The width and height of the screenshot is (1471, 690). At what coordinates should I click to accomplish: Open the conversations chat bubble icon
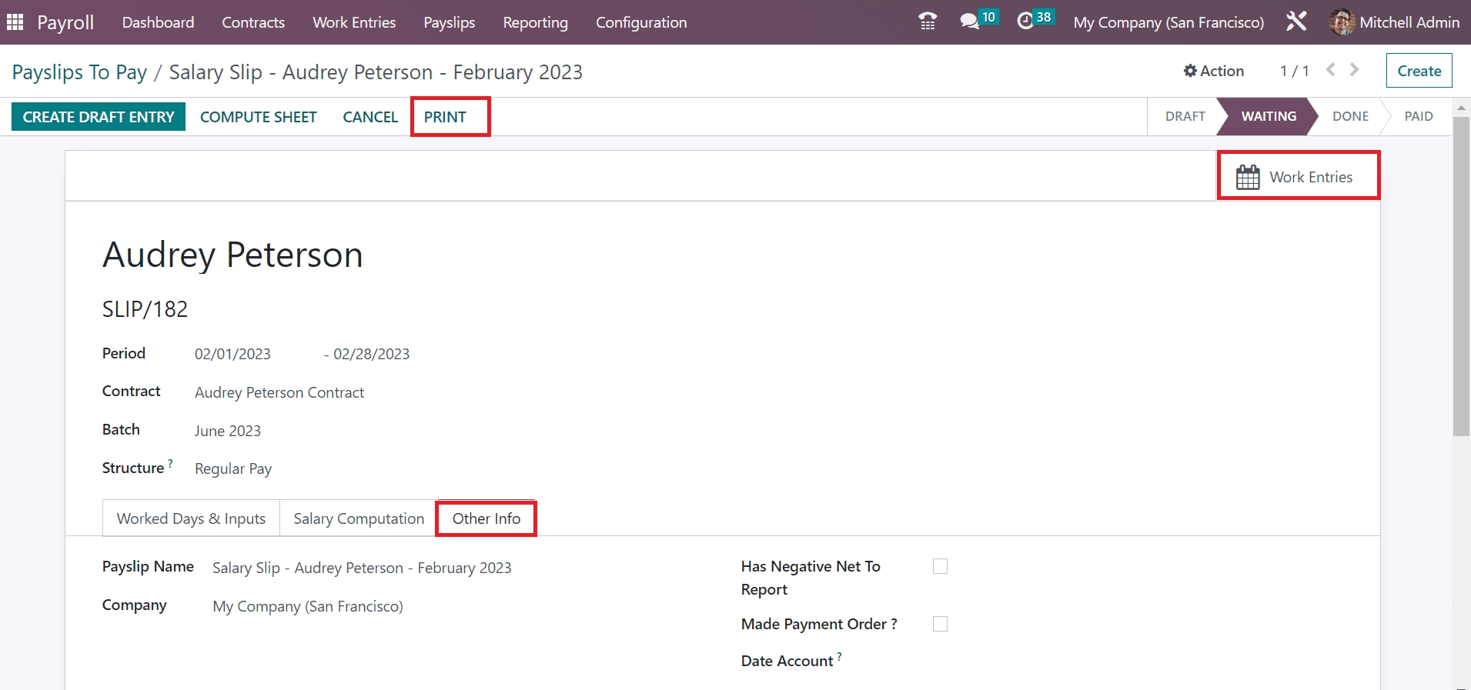coord(969,22)
